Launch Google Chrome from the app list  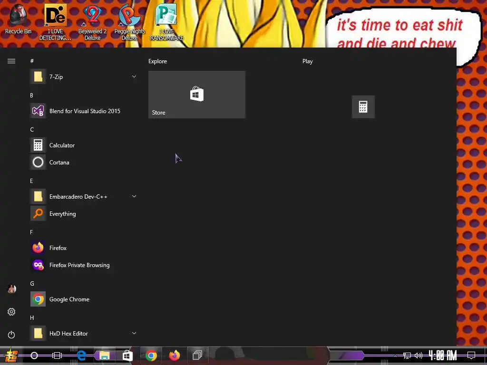(83, 299)
